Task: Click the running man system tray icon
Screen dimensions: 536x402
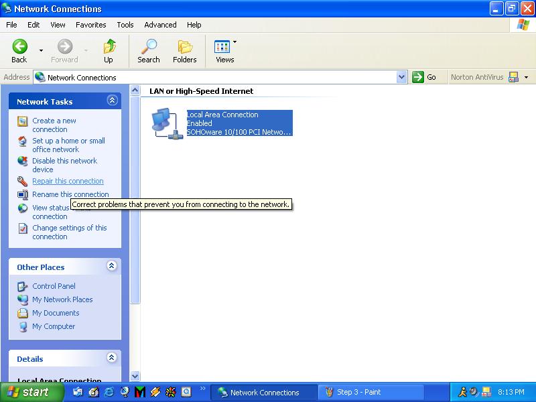Action: tap(462, 392)
